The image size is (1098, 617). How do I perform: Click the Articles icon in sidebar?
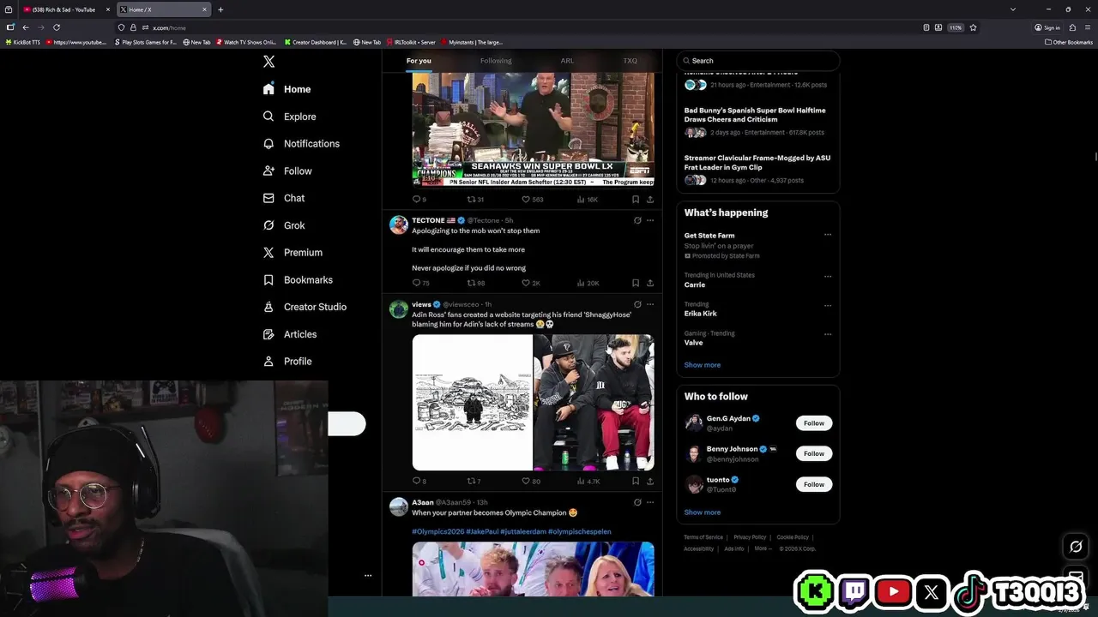(x=268, y=334)
